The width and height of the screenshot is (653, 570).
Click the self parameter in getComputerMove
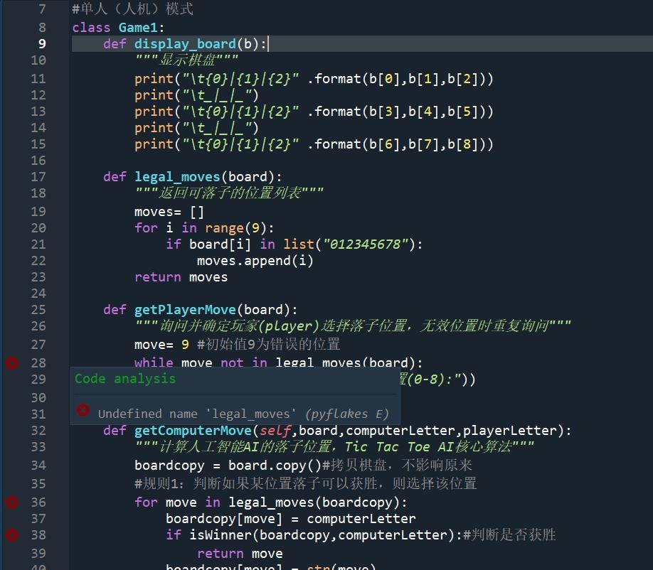coord(275,431)
